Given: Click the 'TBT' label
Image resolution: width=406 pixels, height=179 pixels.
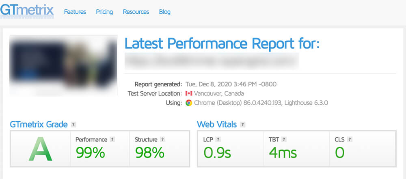Looking at the screenshot, I should point(274,139).
